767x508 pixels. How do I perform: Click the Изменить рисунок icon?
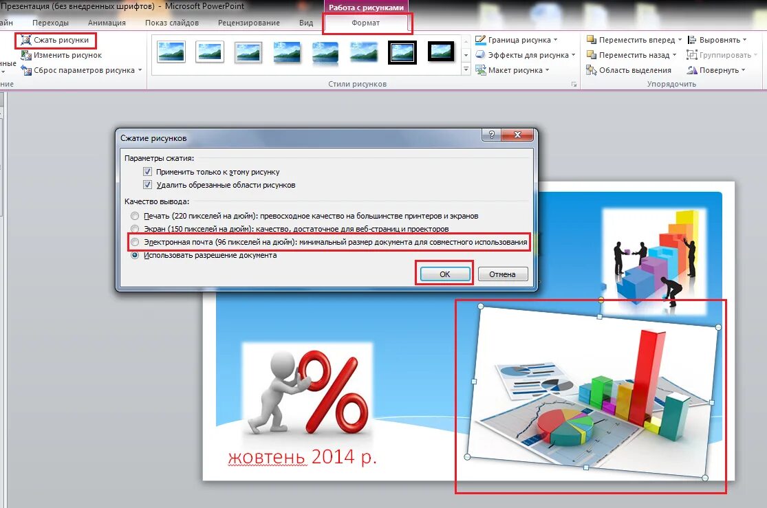26,55
